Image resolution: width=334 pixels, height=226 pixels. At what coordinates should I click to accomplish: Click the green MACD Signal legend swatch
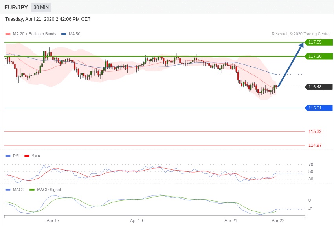tap(32, 190)
